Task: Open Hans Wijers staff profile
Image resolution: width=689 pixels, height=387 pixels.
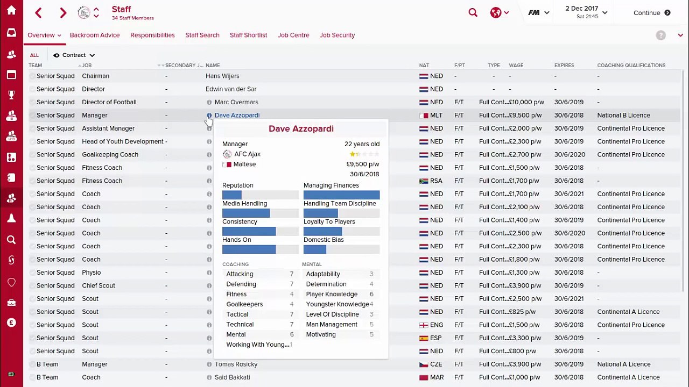Action: click(x=222, y=76)
